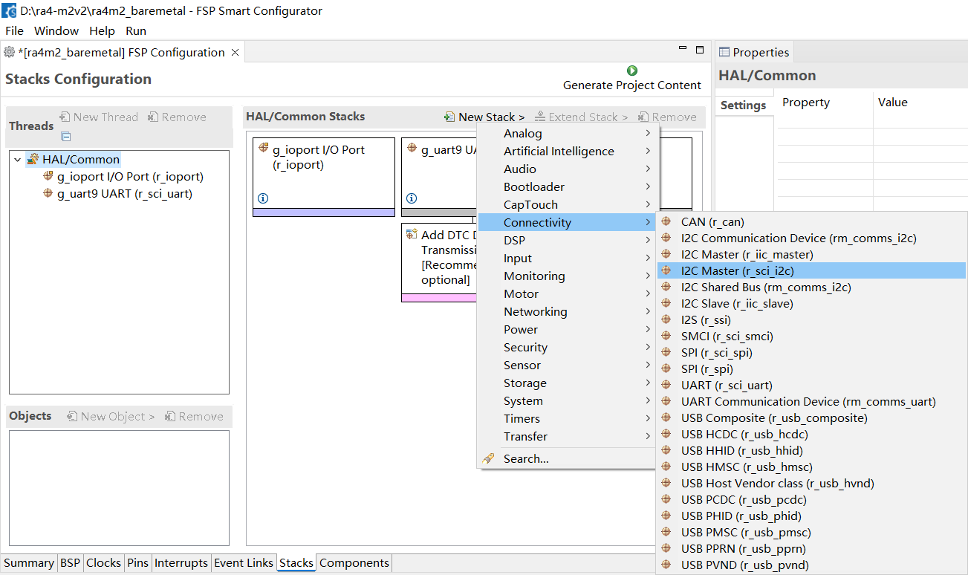Open the Run menu

(136, 30)
